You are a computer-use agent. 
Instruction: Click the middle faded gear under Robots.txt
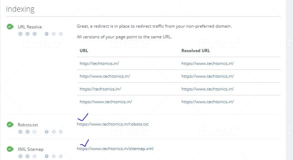[x=53, y=132]
